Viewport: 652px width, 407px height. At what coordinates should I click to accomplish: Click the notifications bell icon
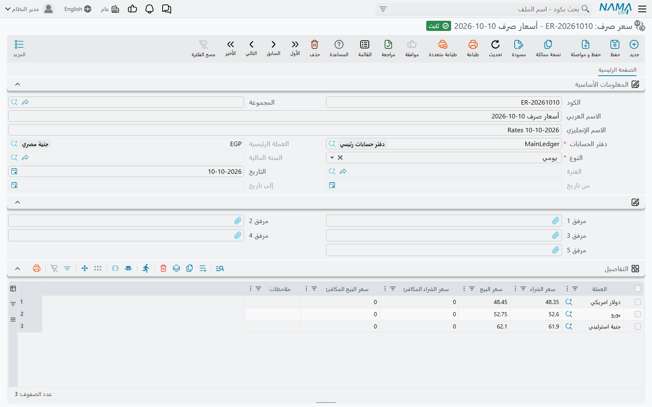(150, 9)
